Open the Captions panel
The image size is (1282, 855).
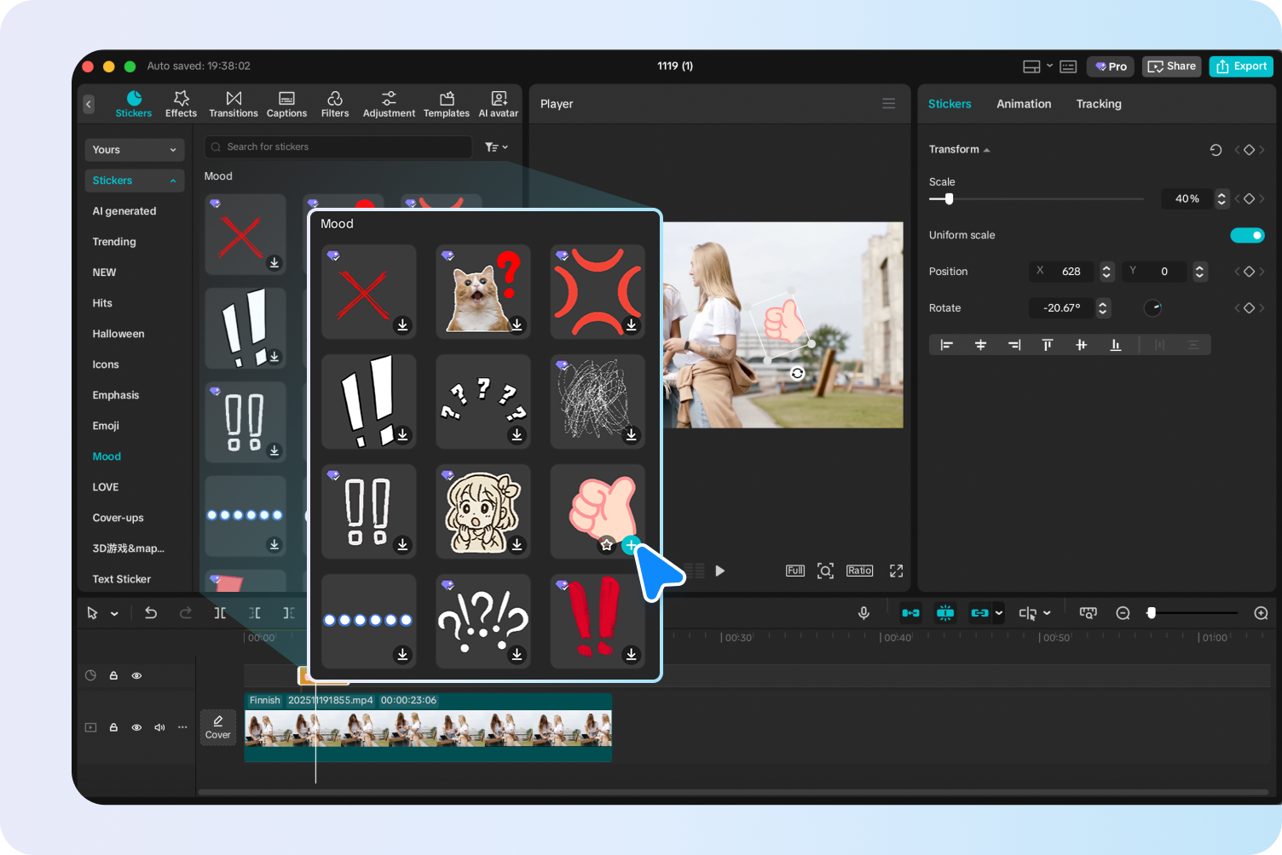point(286,103)
